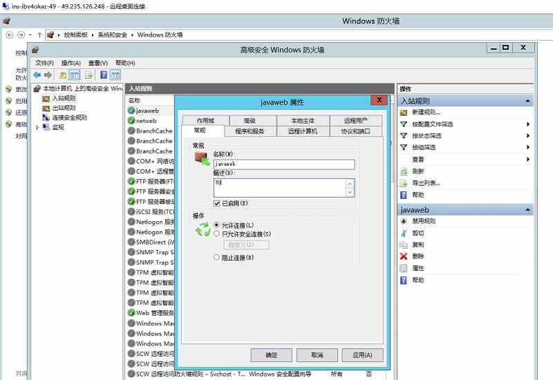Select 只允许安全连接 radio option
The image size is (553, 380).
[x=216, y=234]
